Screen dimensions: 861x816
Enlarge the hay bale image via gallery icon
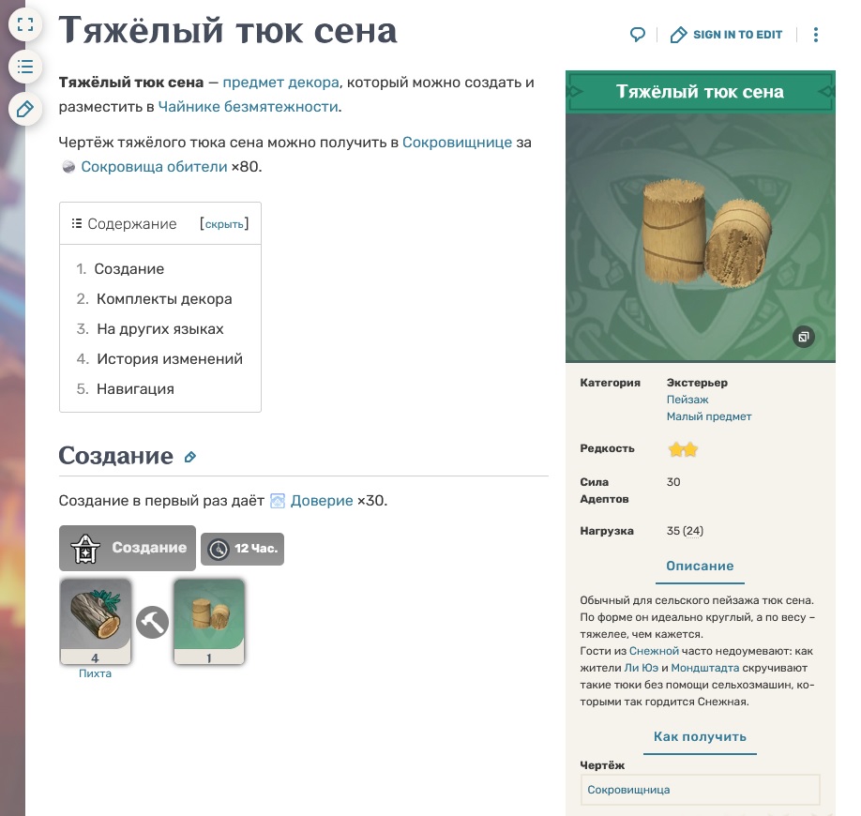pyautogui.click(x=804, y=337)
